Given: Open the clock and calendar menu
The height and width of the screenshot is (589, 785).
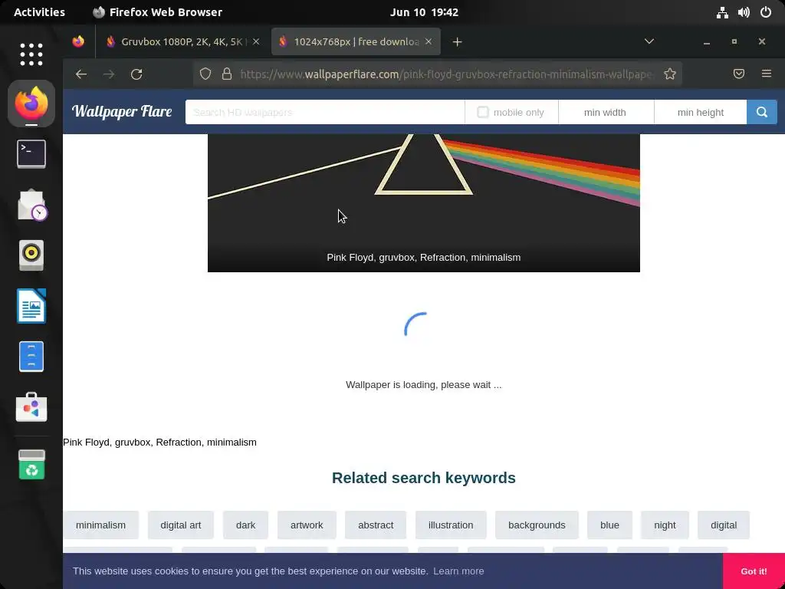Looking at the screenshot, I should pyautogui.click(x=424, y=12).
